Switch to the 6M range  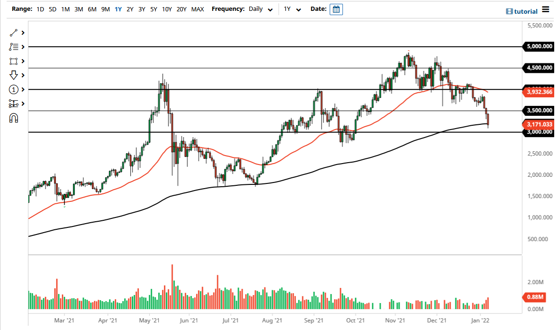[92, 9]
